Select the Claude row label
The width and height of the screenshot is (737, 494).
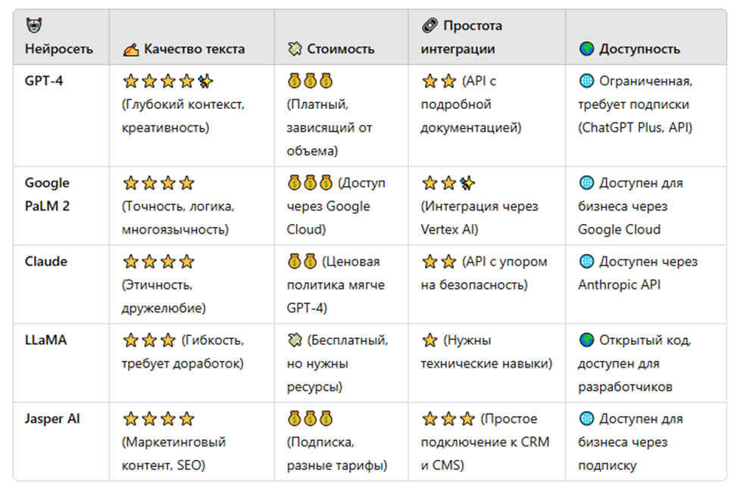click(x=46, y=263)
